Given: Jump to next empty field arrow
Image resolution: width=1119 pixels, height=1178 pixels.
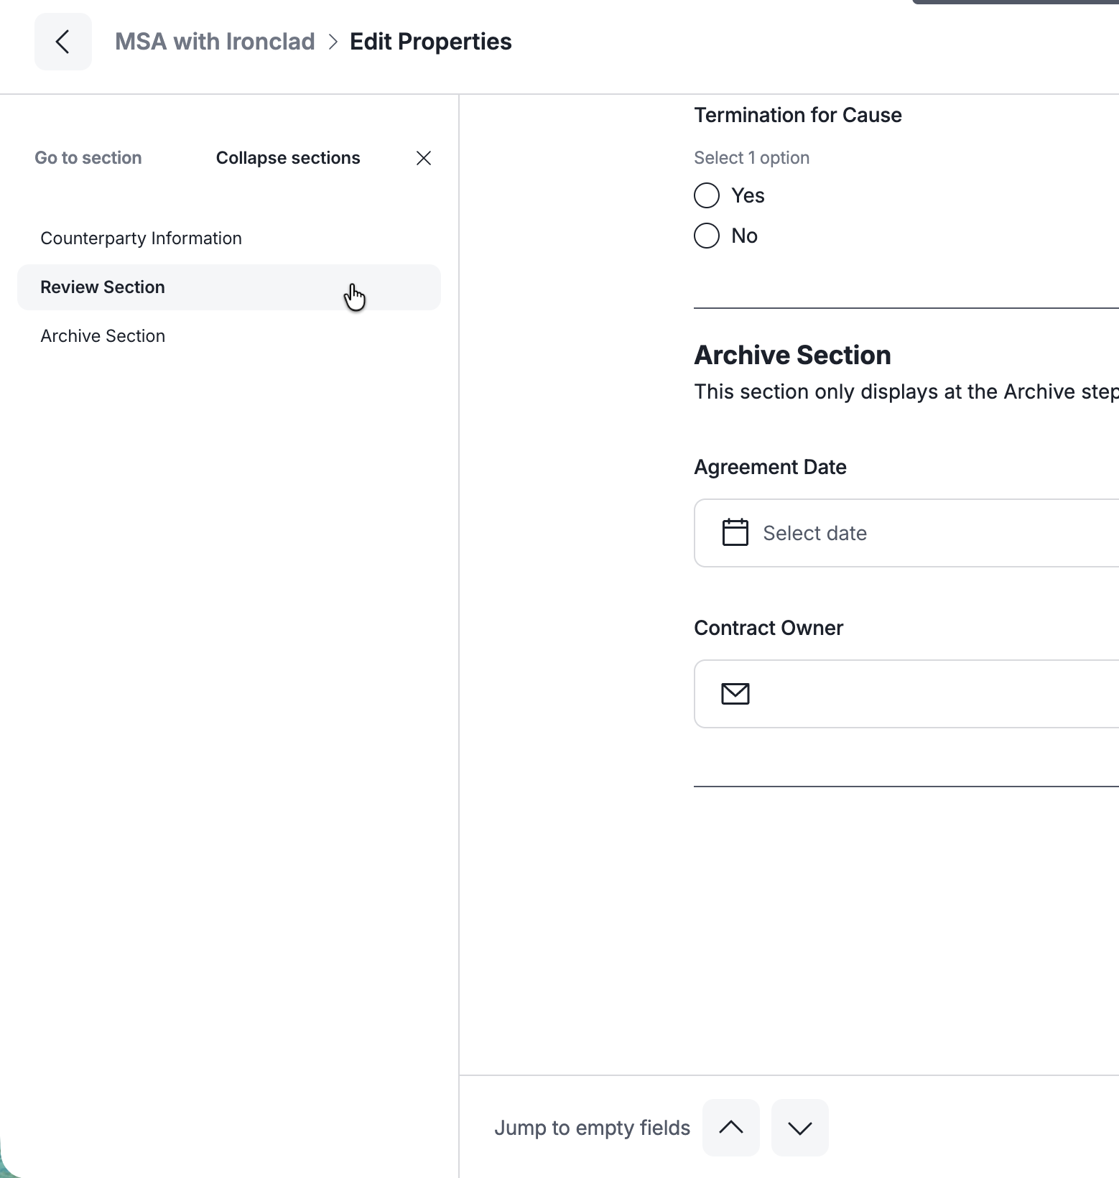Looking at the screenshot, I should click(799, 1127).
